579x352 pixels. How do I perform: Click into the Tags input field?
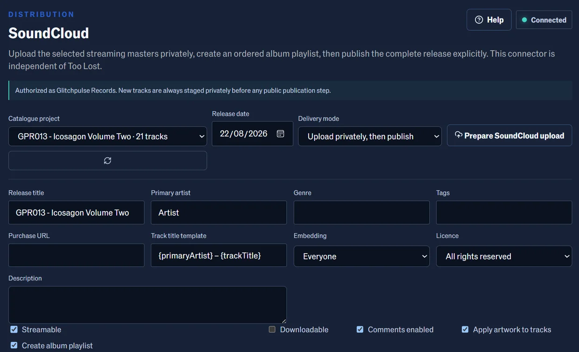504,212
